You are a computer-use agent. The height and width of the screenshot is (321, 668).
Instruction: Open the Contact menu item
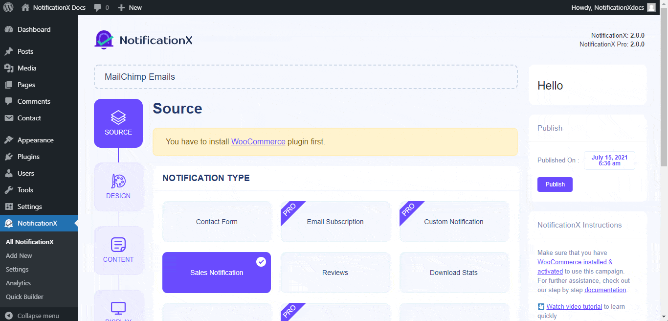(x=39, y=118)
